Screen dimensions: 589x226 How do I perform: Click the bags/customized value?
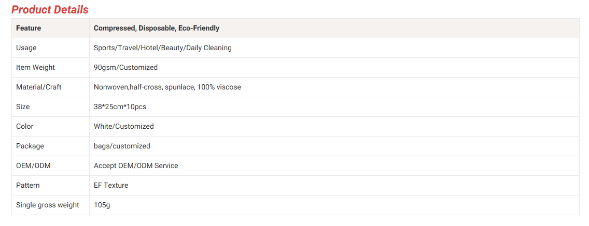(122, 146)
